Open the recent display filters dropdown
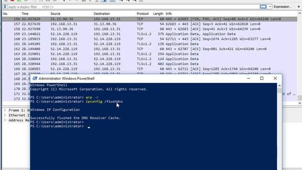Viewport: 302px width, 170px height. (269, 7)
